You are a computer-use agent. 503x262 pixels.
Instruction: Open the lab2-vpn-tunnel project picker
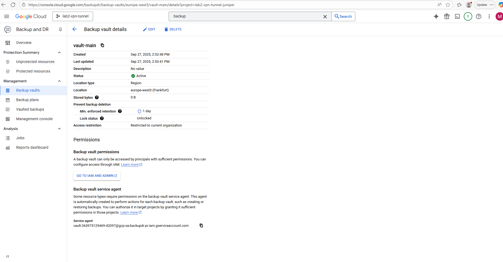73,16
